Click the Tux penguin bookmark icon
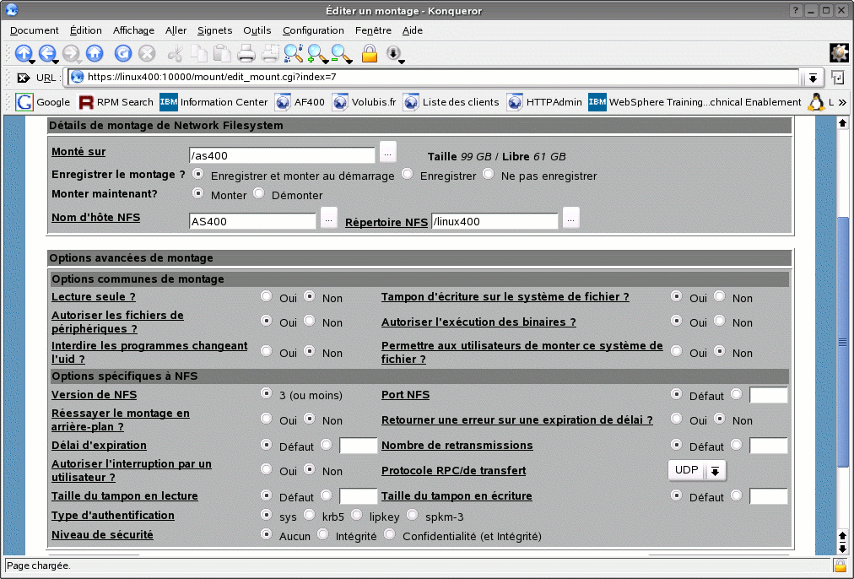Viewport: 854px width, 579px height. [x=816, y=102]
